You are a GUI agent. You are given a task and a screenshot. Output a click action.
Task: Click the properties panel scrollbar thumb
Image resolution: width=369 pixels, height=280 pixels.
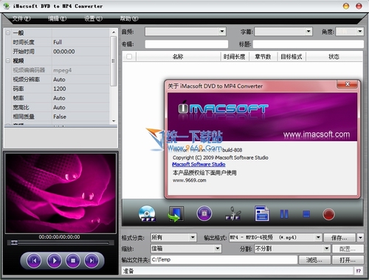coord(113,61)
